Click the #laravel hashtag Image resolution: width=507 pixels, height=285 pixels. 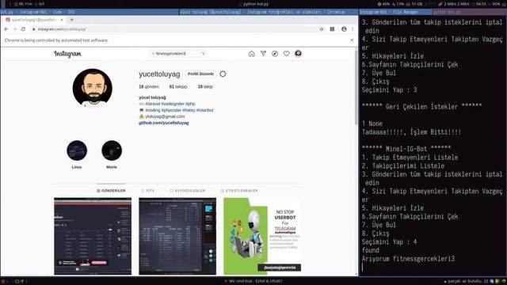click(153, 104)
